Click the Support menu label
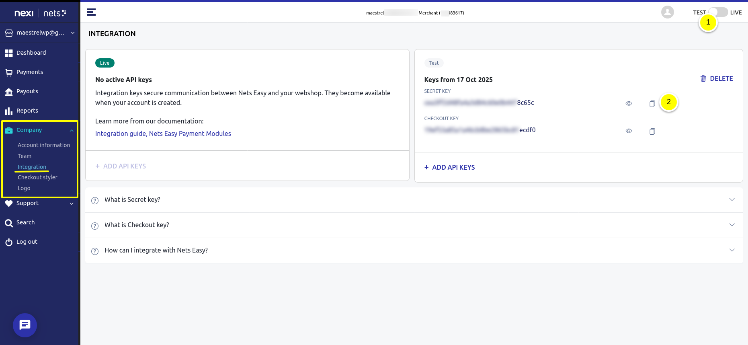This screenshot has height=345, width=748. (27, 203)
